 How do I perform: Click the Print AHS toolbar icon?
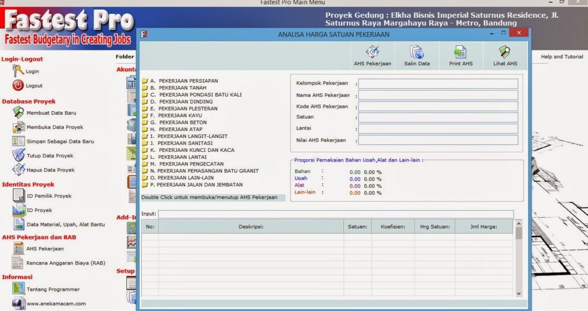click(x=461, y=52)
